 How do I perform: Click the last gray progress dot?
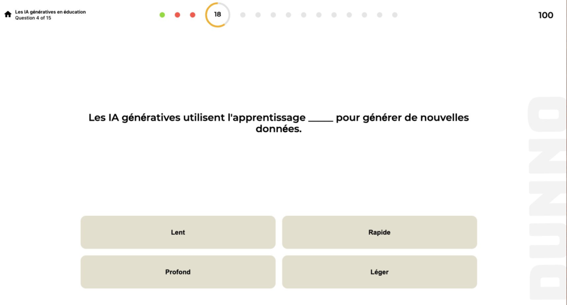tap(395, 15)
